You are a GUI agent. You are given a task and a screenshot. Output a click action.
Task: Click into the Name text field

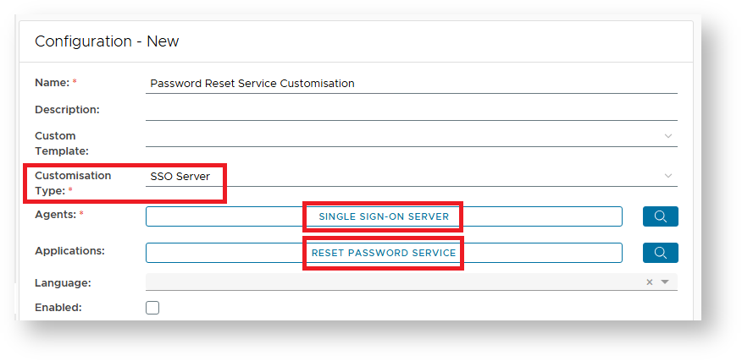[x=411, y=83]
